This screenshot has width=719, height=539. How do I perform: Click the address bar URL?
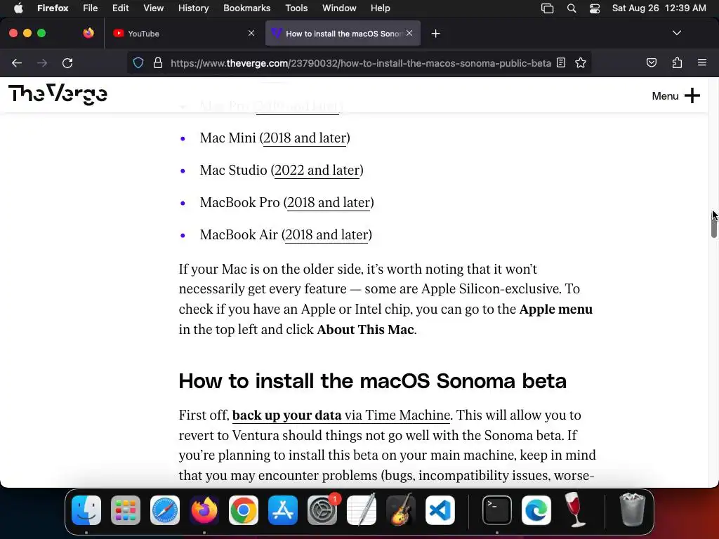pyautogui.click(x=360, y=62)
